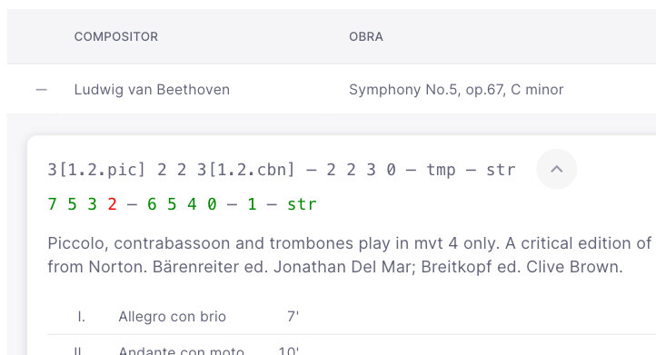Collapse the Beethoven row with the dash icon
The width and height of the screenshot is (656, 355).
click(x=42, y=90)
